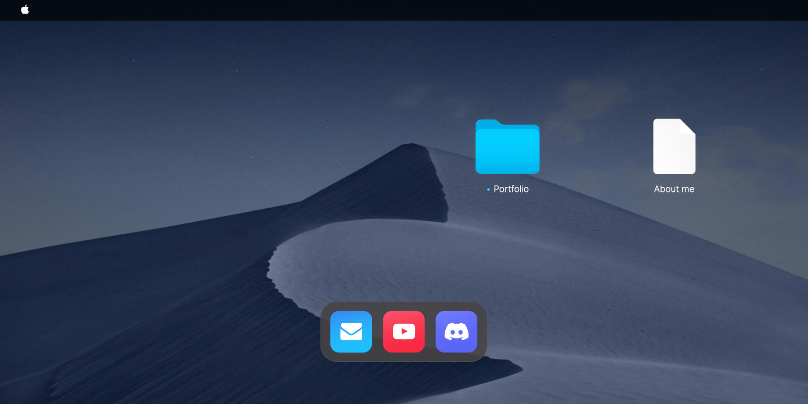Click dock gap between YouTube and Discord
This screenshot has width=808, height=404.
pos(430,332)
